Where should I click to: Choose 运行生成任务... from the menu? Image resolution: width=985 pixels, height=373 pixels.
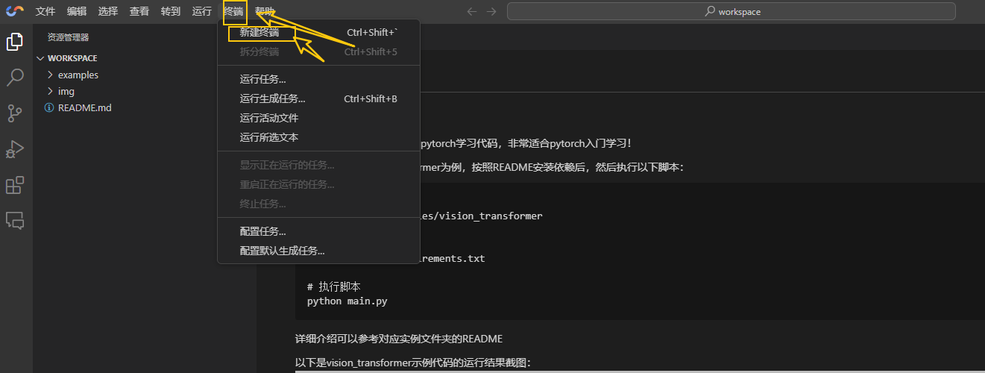pyautogui.click(x=318, y=98)
